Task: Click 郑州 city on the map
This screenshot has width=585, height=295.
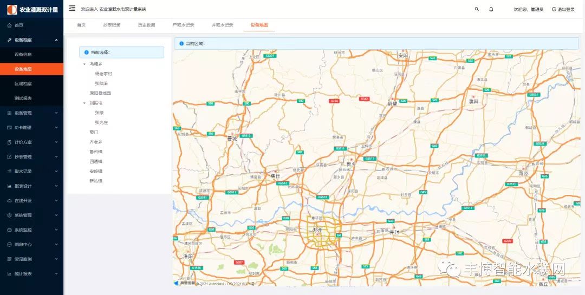Action: (x=317, y=229)
